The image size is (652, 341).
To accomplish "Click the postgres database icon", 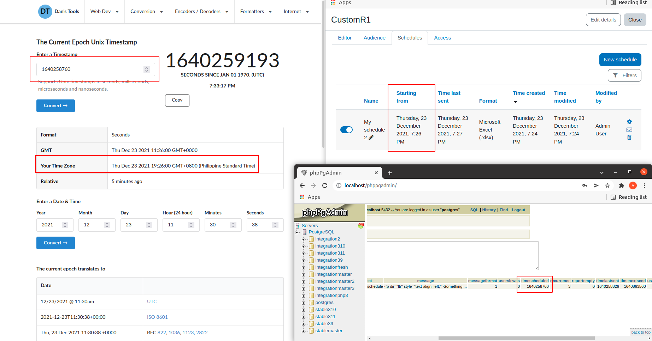I will click(x=311, y=303).
